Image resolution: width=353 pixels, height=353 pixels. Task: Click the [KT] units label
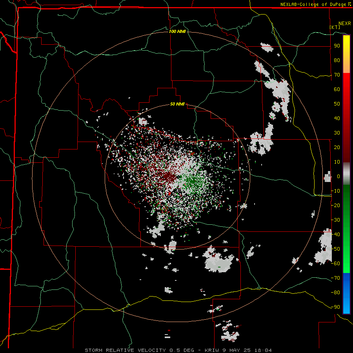tap(335, 27)
